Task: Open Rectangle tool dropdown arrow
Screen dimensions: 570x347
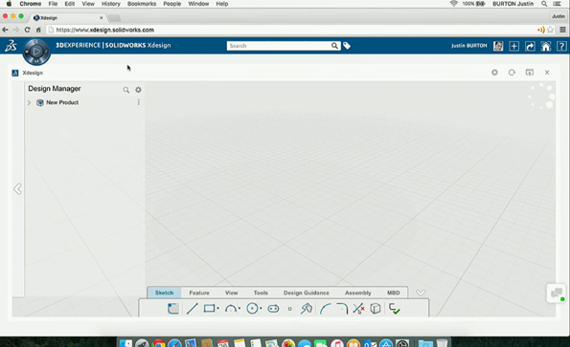Action: [x=217, y=309]
